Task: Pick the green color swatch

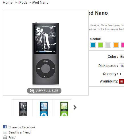Action: [100, 45]
